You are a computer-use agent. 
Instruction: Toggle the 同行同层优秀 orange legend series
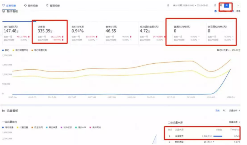39,50
